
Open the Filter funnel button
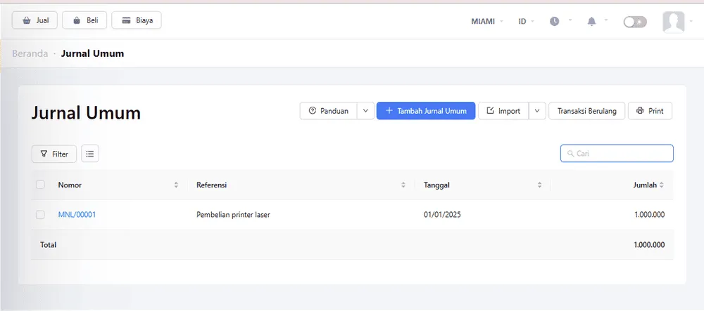[54, 153]
